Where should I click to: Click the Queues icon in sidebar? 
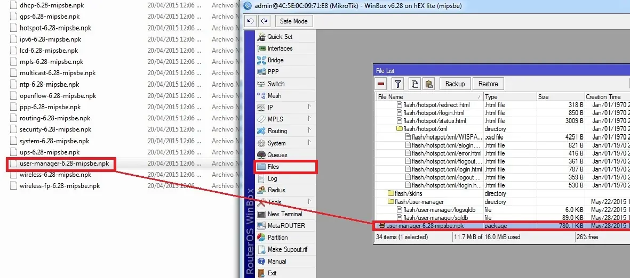point(261,155)
